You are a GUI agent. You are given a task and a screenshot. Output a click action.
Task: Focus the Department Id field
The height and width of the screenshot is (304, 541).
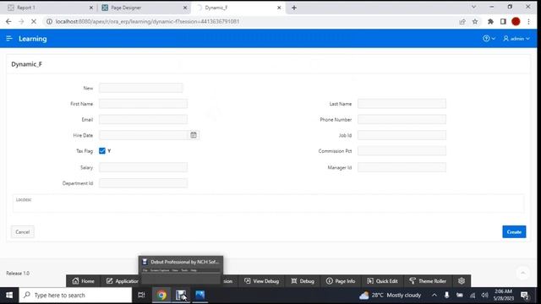143,183
